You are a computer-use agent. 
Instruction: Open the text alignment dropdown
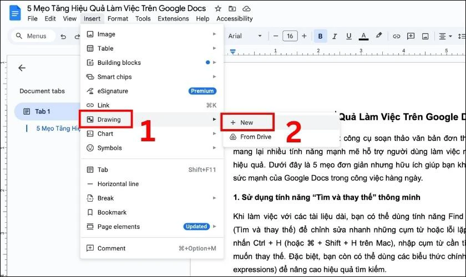pos(445,36)
